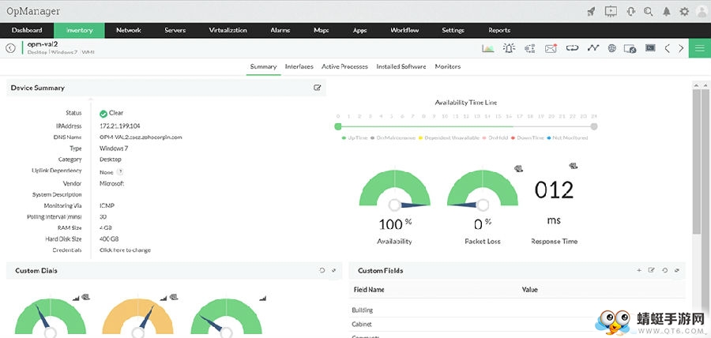Go back using the circled arrow icon
Viewport: 711px width, 338px height.
[10, 48]
